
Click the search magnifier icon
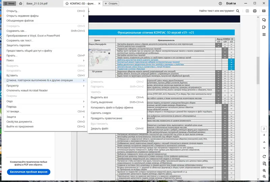(x=238, y=11)
